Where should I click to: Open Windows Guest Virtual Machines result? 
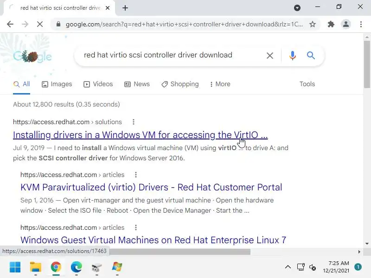tap(154, 240)
